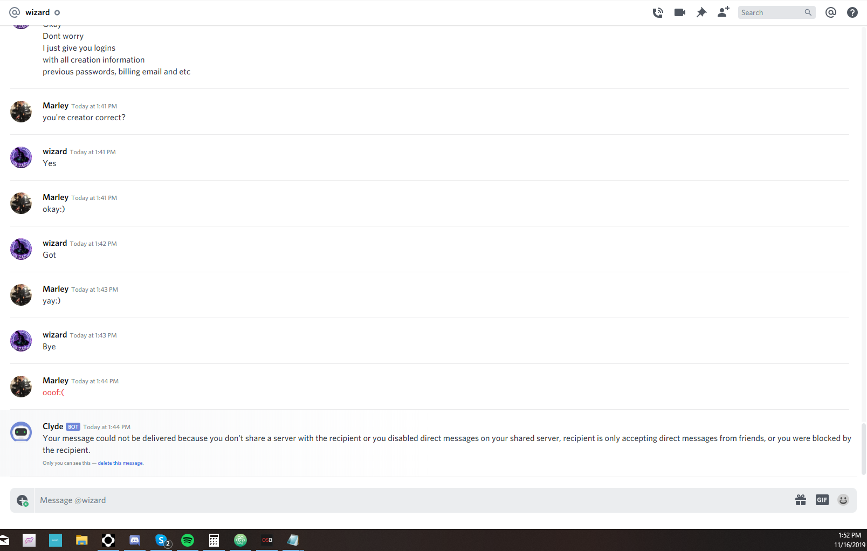Open the OSB app in taskbar

pyautogui.click(x=267, y=540)
